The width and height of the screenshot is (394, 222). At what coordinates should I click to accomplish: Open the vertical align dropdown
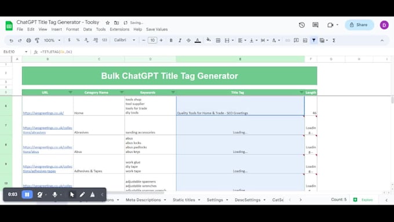pos(253,40)
